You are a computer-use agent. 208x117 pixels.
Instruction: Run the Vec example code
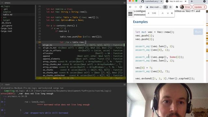pos(198,32)
